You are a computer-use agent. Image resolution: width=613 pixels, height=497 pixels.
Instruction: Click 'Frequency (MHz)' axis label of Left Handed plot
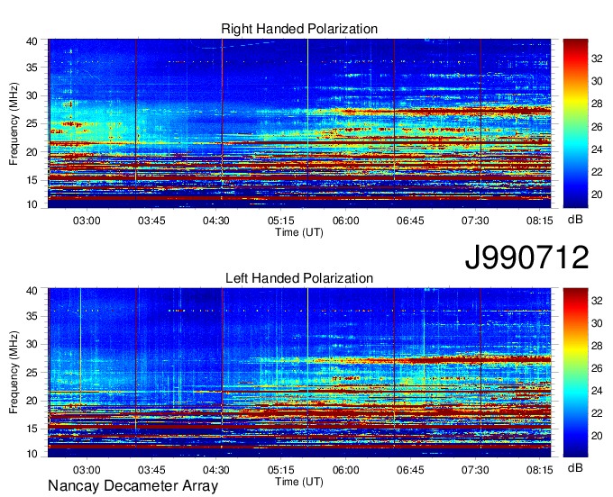coord(14,373)
